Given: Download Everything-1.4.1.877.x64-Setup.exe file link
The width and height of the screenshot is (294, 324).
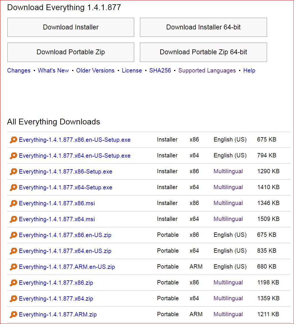Looking at the screenshot, I should pyautogui.click(x=66, y=187).
